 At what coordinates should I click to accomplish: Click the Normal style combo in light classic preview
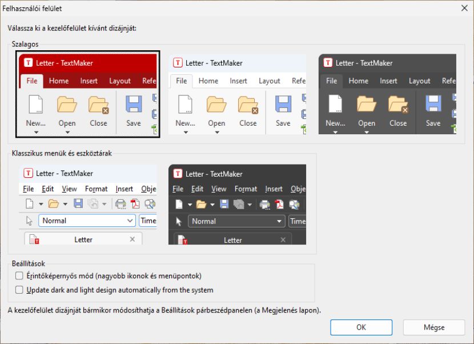[87, 221]
